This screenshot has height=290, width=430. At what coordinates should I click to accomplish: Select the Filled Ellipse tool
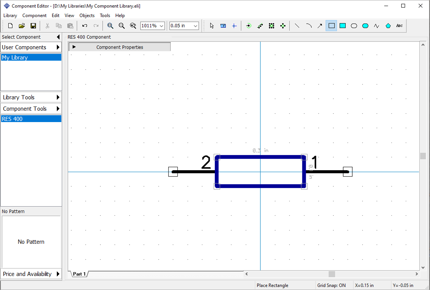coord(365,26)
